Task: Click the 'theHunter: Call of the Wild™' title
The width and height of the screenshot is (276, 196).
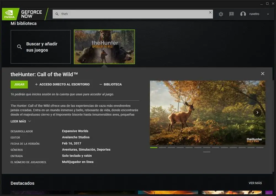Action: pos(44,74)
